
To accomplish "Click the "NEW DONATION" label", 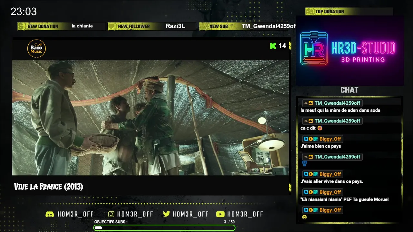I will point(43,26).
